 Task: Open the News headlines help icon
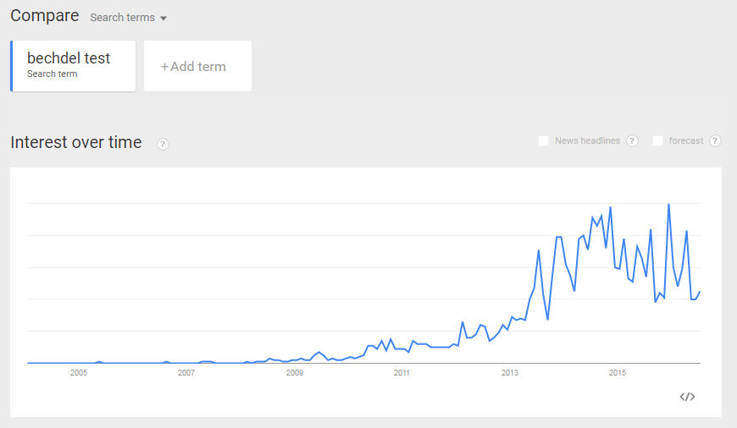[x=632, y=141]
